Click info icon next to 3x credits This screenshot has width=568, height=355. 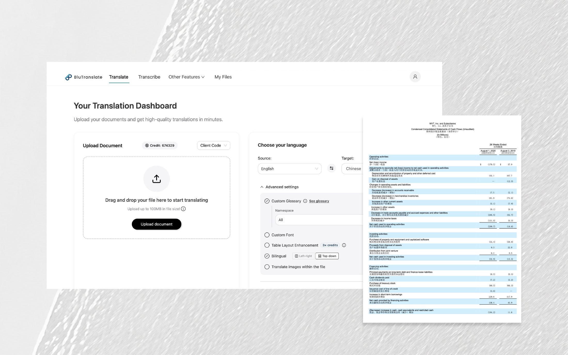[x=344, y=245]
